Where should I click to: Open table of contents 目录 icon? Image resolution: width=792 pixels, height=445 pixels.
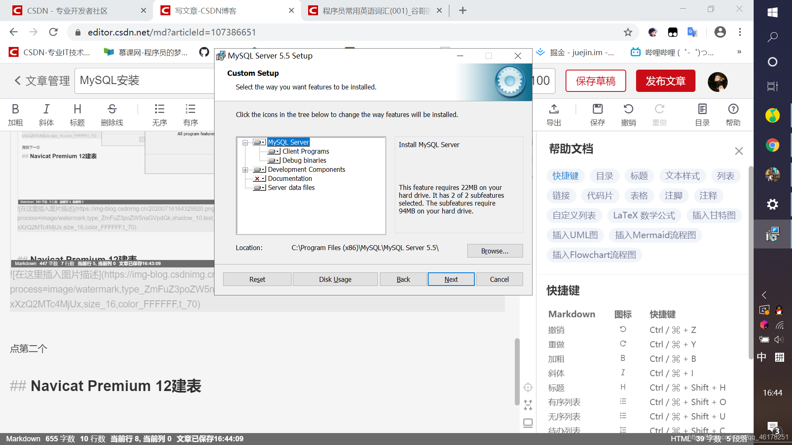tap(702, 115)
